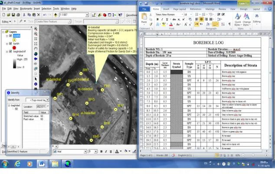Viewport: 275px width, 174px height.
Task: Click the BH1 borehole point on map
Action: (x=81, y=74)
